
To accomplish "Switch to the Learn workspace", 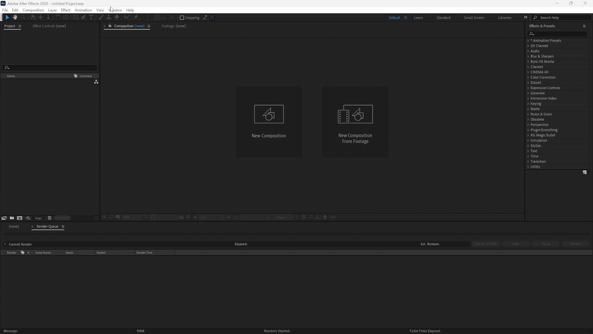I will pos(418,18).
